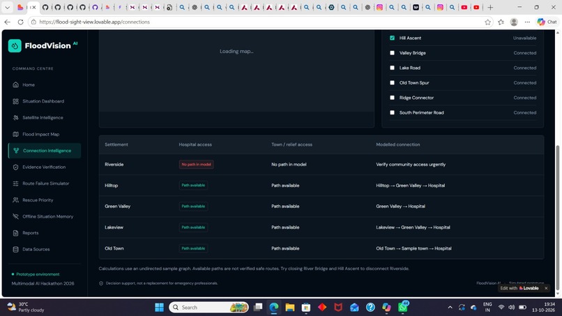Open Task View on taskbar
This screenshot has height=316, width=562.
[258, 308]
